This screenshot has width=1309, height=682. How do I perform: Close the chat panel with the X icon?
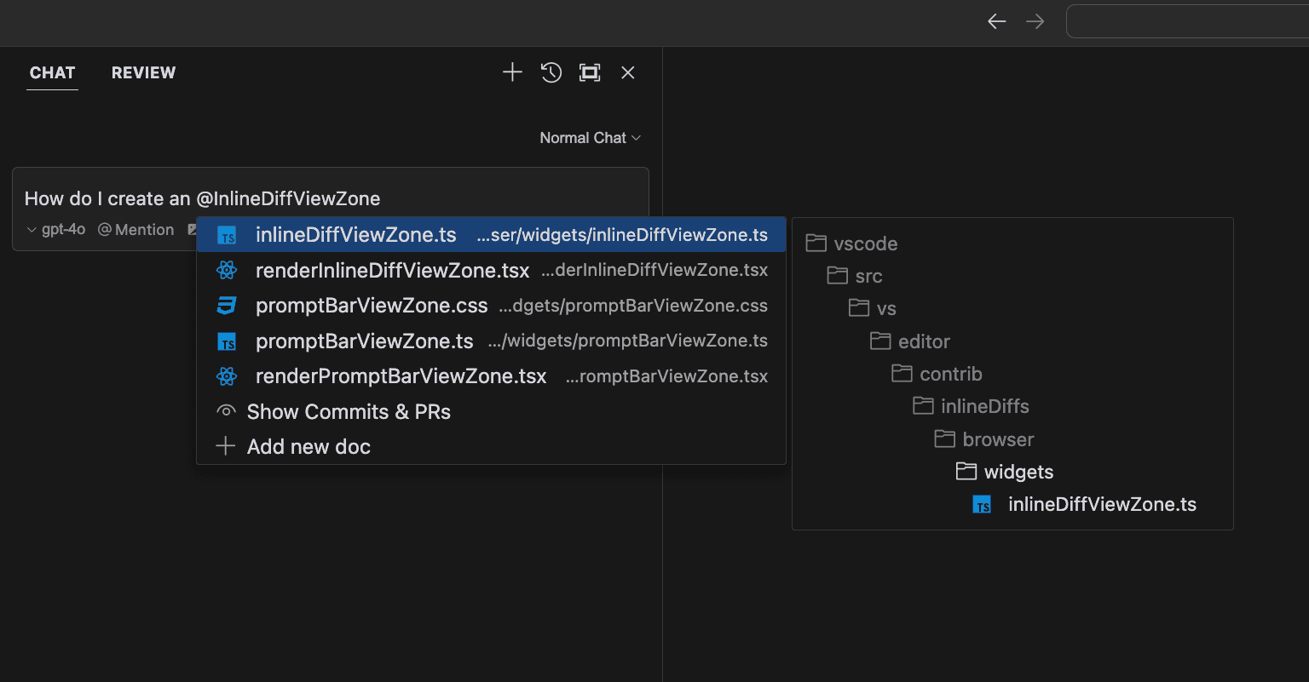628,72
